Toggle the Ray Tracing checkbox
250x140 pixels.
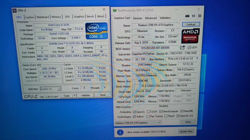(x=148, y=116)
